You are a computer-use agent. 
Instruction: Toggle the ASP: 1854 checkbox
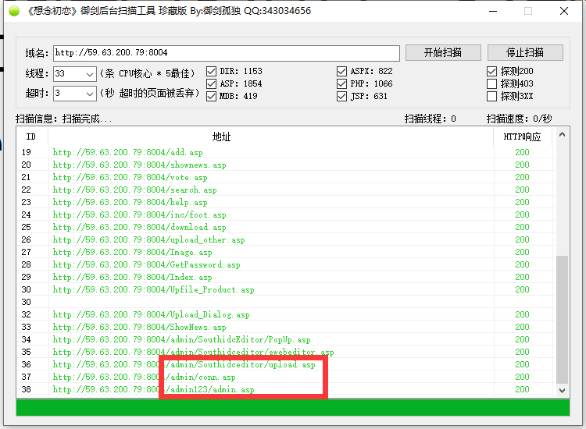point(211,83)
